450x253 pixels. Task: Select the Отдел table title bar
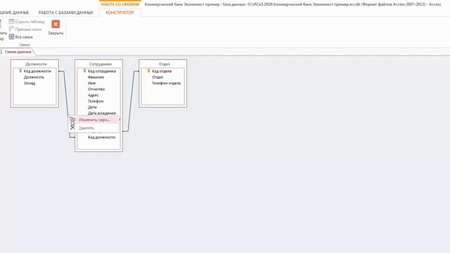click(x=163, y=64)
